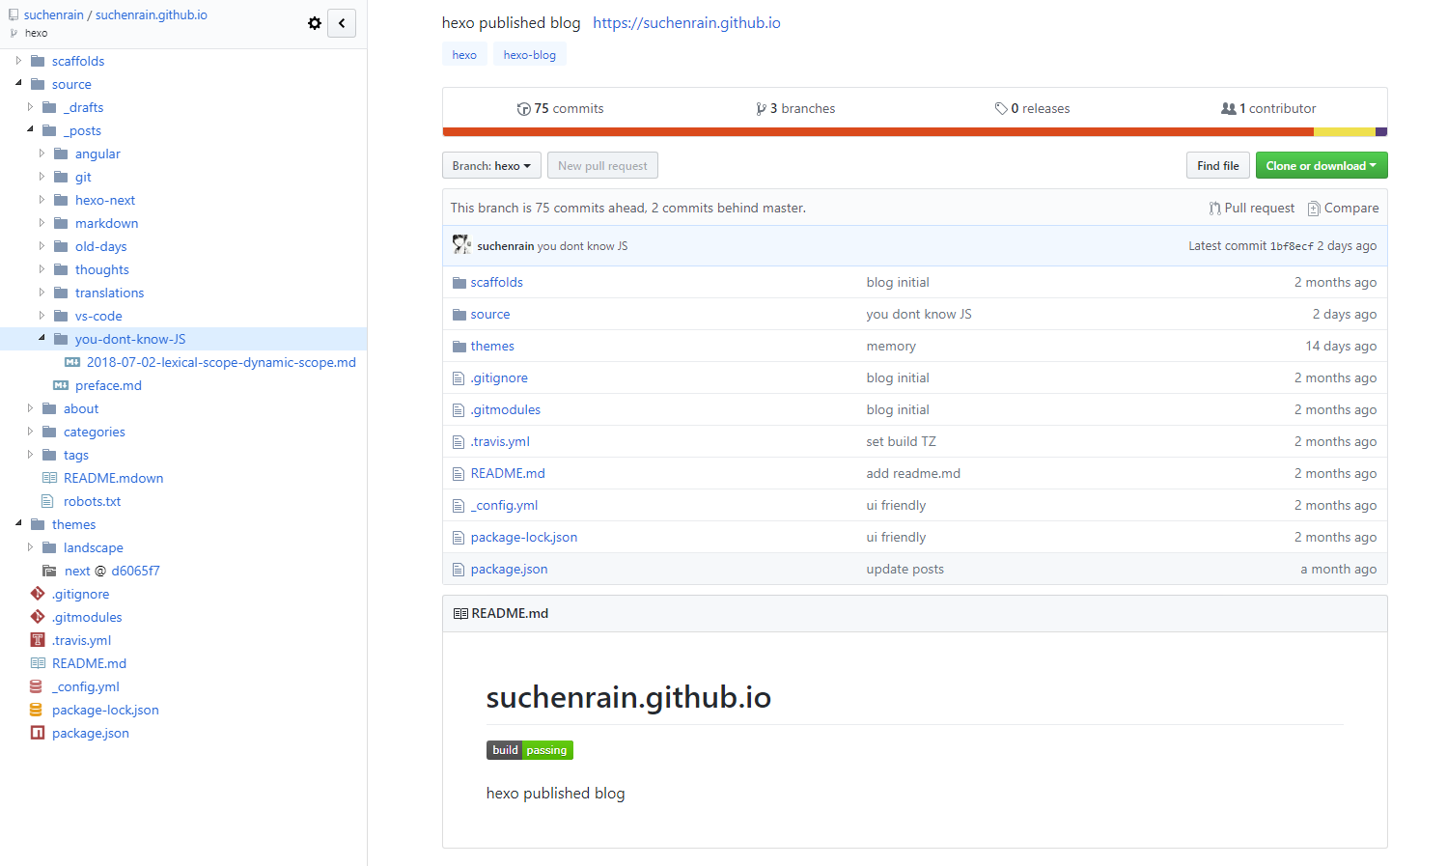Open the thoughts folder in the tree
Viewport: 1447px width, 866px height.
pos(101,269)
